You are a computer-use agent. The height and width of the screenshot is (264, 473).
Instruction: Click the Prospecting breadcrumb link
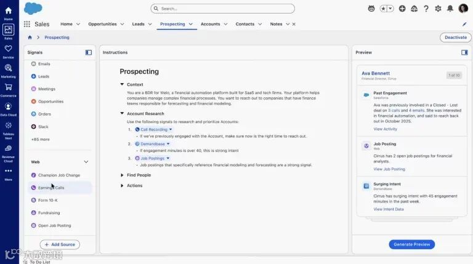(x=57, y=38)
